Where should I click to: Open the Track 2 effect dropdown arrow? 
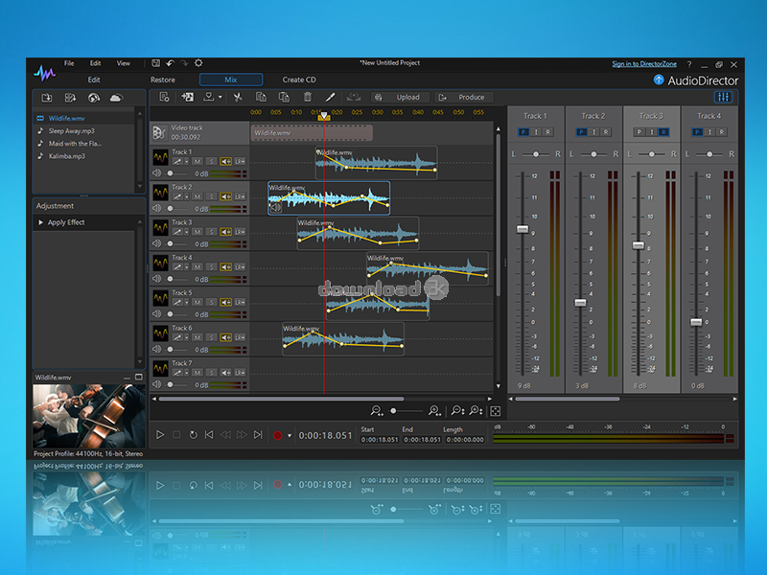tap(186, 196)
